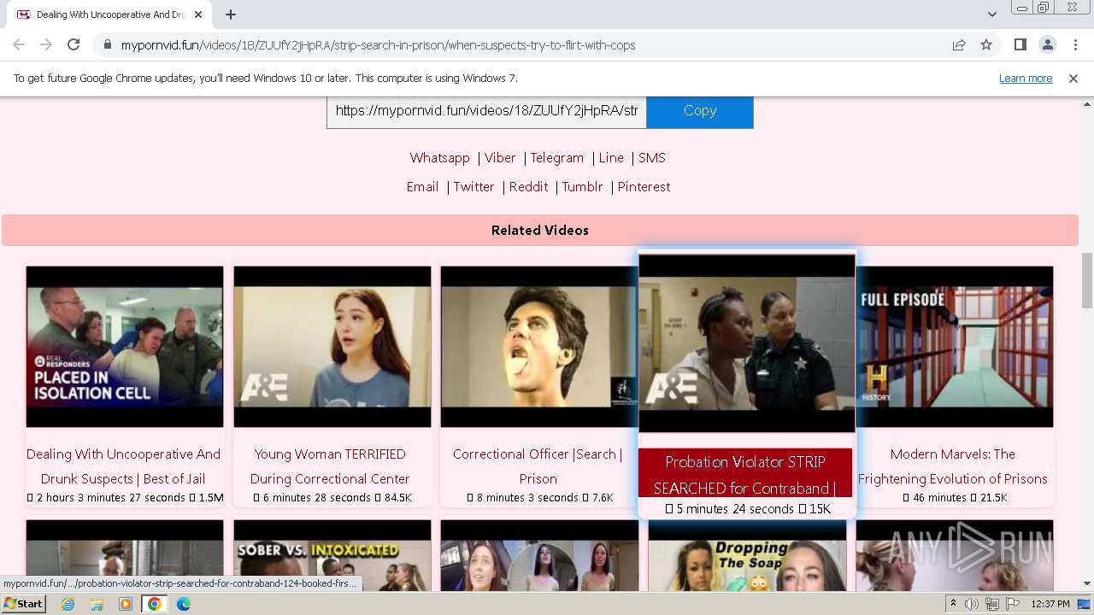Viewport: 1094px width, 615px height.
Task: Switch to the Chrome taskbar icon
Action: (155, 604)
